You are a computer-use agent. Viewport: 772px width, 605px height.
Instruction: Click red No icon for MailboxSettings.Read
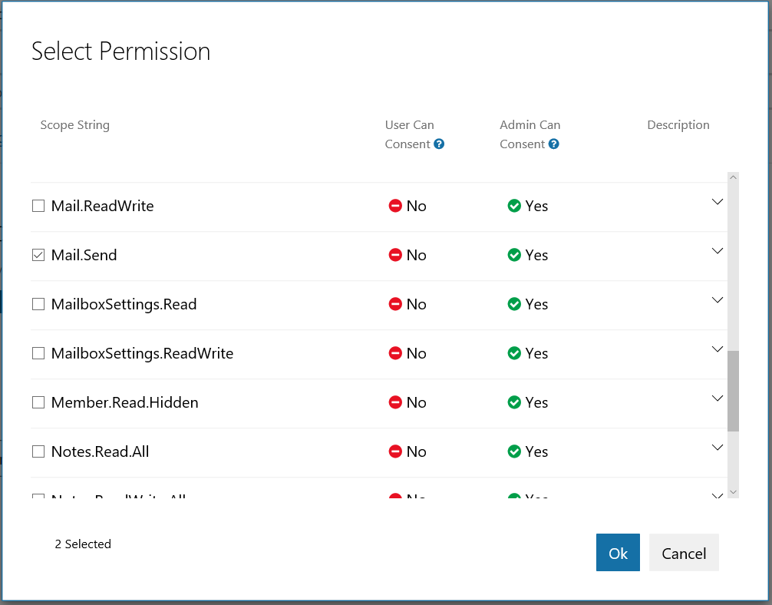pos(395,304)
